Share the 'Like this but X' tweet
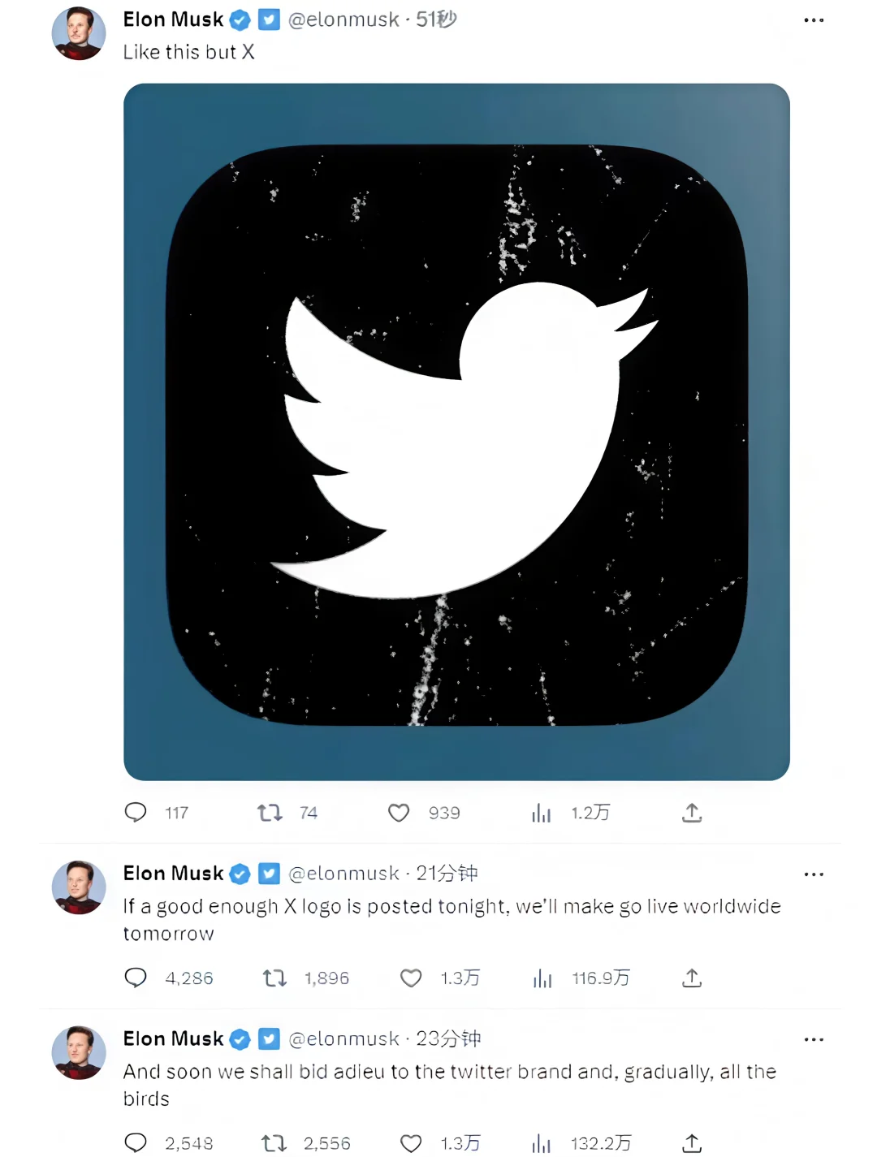Image resolution: width=877 pixels, height=1157 pixels. (692, 812)
